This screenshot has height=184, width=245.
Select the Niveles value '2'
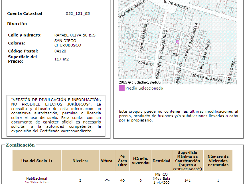click(80, 180)
